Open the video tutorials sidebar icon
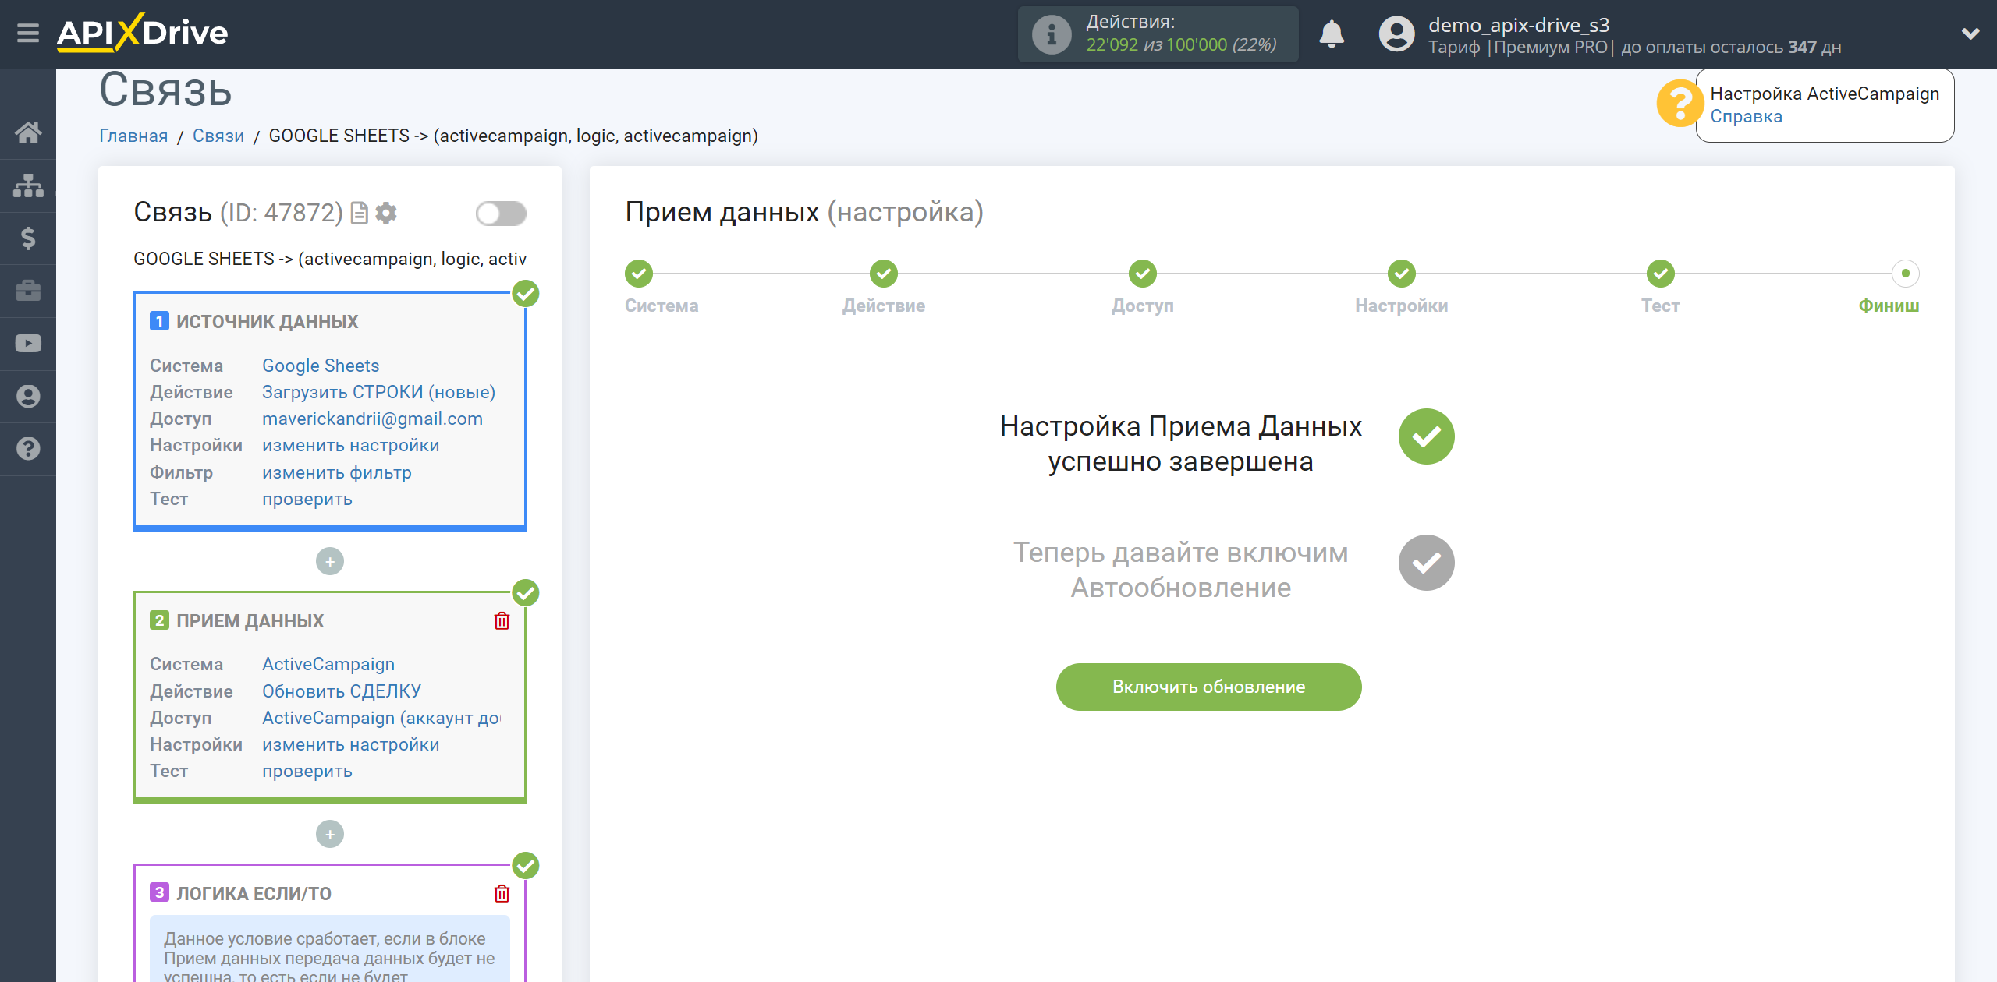Viewport: 1997px width, 982px height. click(x=28, y=344)
